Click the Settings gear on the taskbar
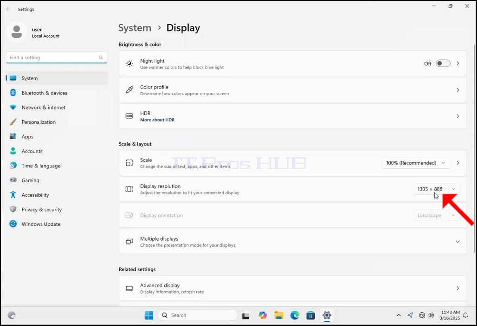477x326 pixels. pos(327,315)
